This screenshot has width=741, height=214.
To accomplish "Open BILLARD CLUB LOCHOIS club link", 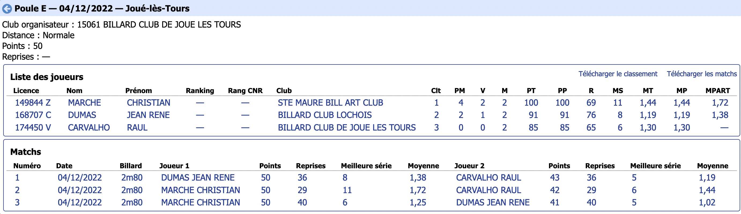I will (x=325, y=115).
